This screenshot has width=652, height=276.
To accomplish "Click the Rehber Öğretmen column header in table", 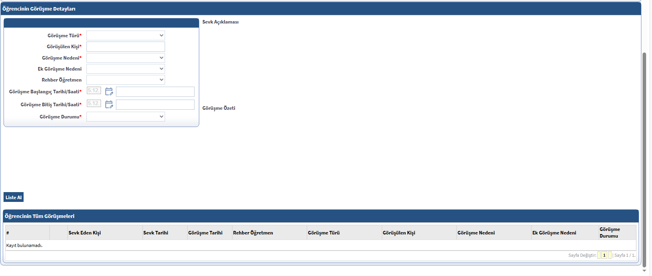I will pyautogui.click(x=253, y=233).
